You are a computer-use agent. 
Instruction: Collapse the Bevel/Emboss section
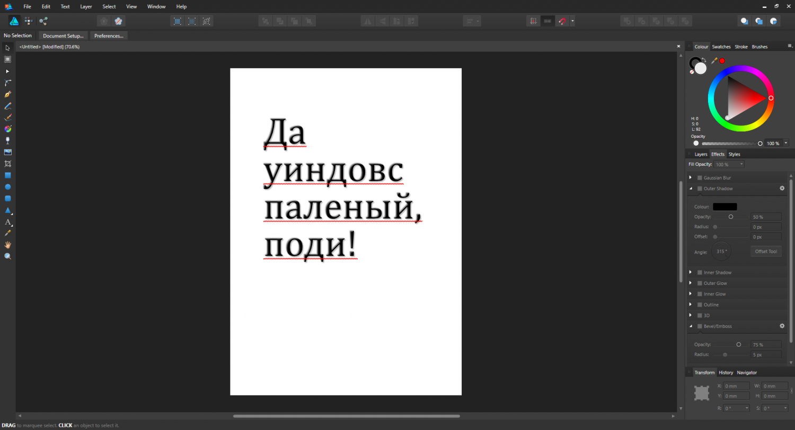[x=691, y=326]
